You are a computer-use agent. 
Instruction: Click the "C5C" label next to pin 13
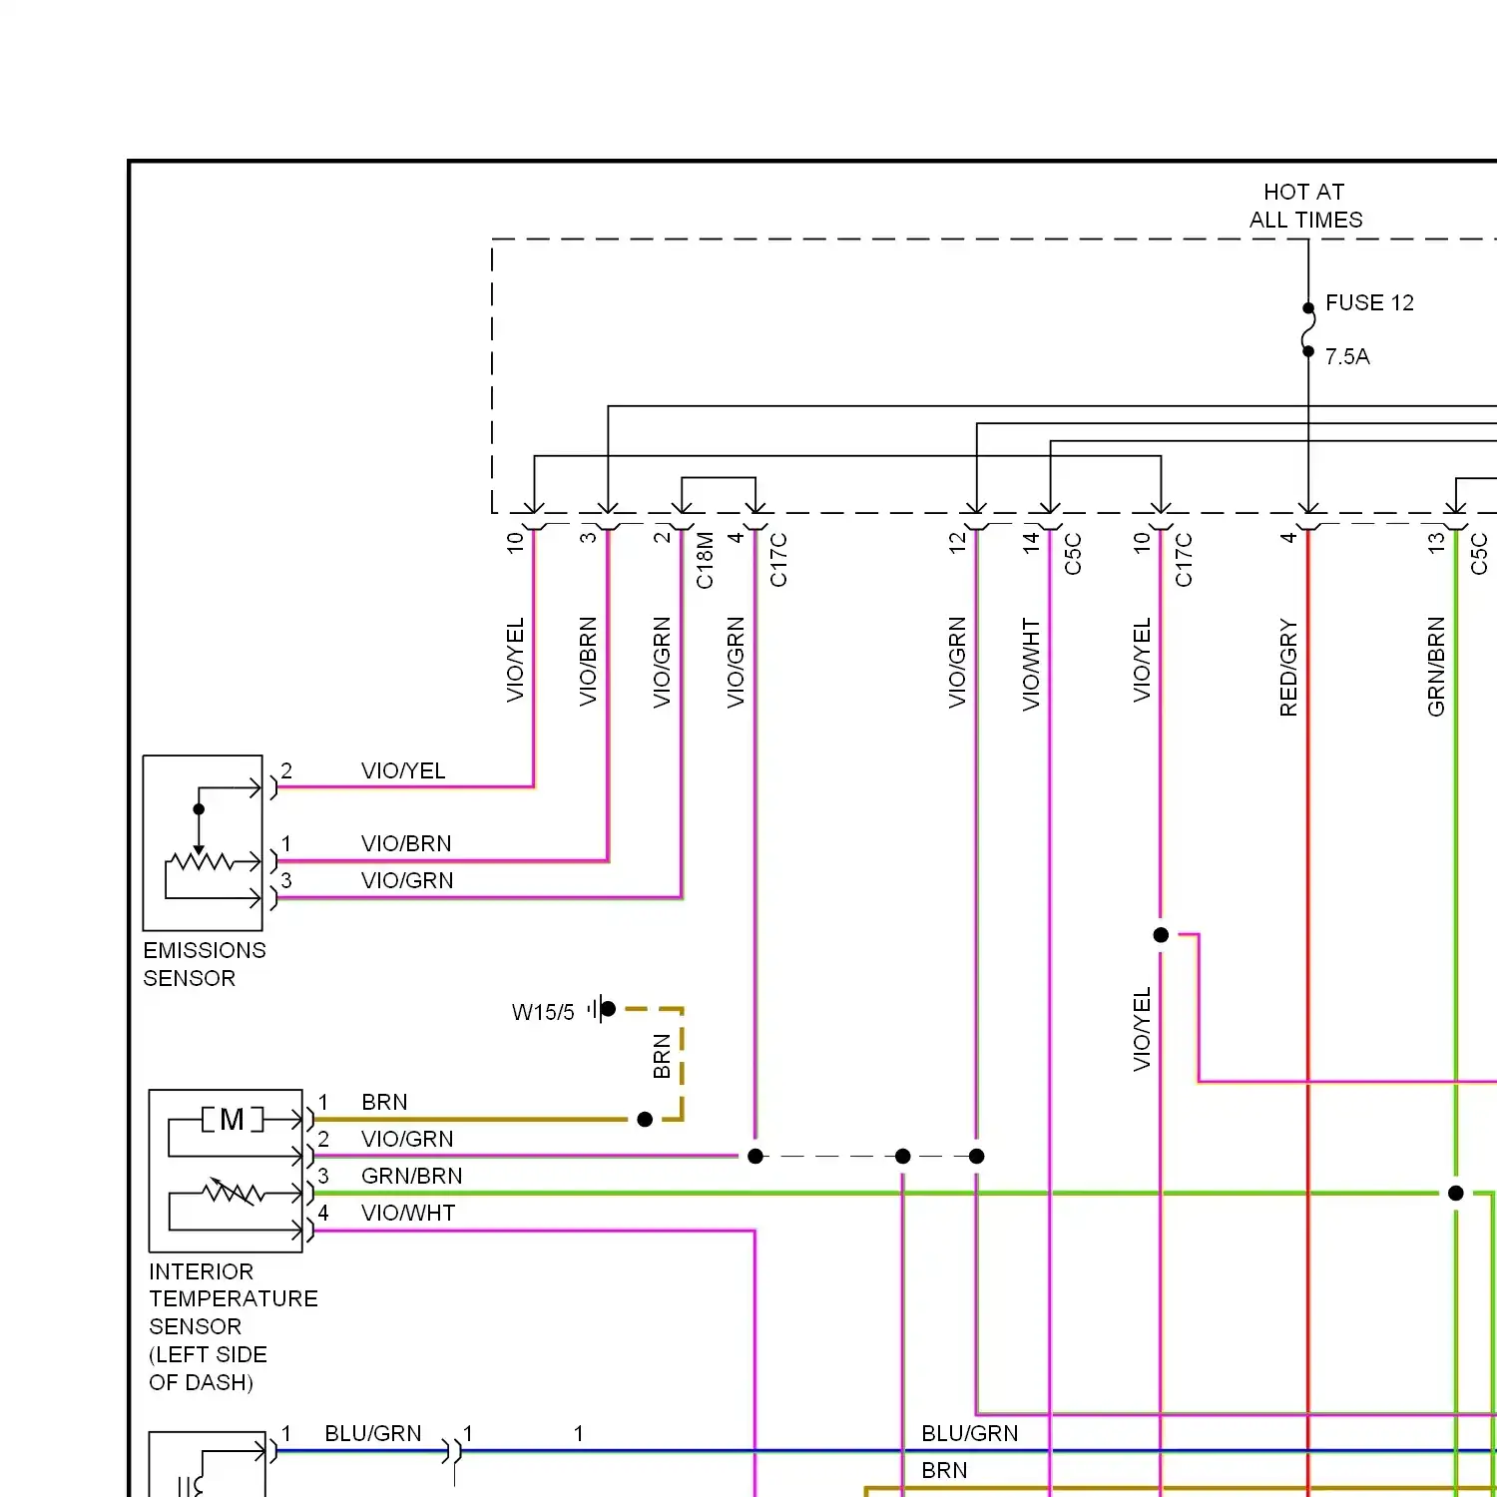click(x=1479, y=554)
